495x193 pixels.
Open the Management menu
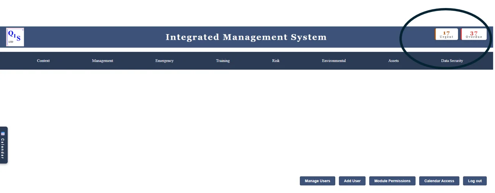[102, 61]
